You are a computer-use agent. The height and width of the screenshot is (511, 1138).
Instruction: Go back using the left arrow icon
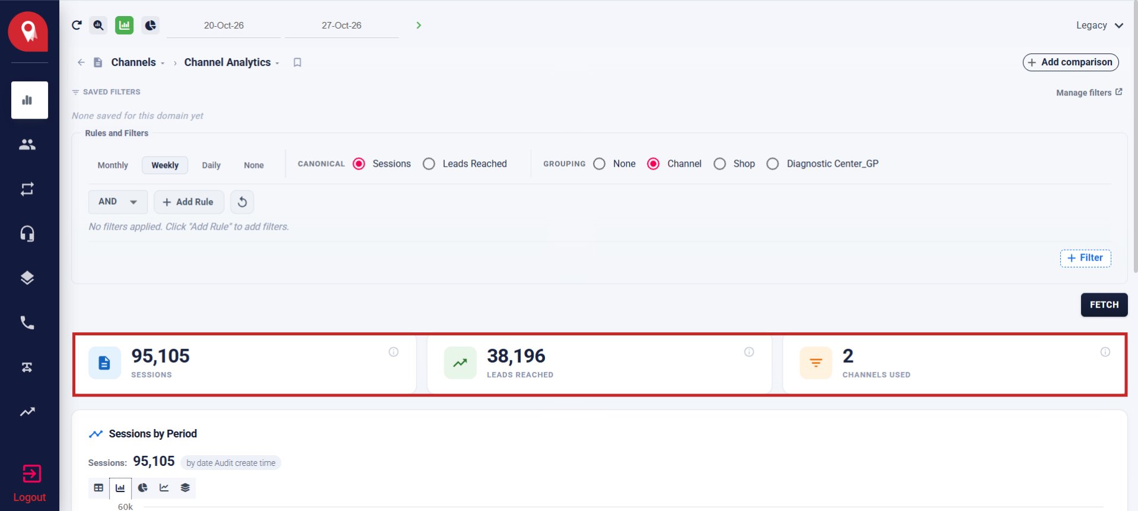81,62
